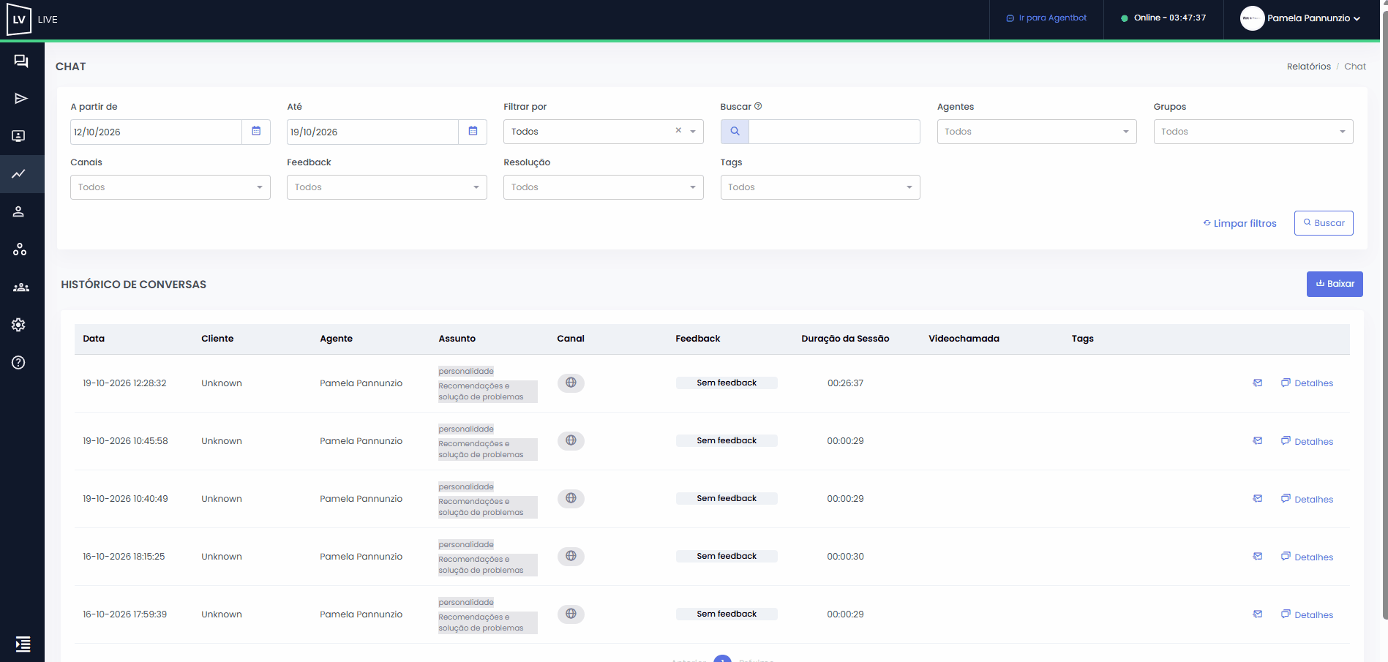The height and width of the screenshot is (662, 1388).
Task: Open the monitor screen sidebar icon
Action: pos(19,136)
